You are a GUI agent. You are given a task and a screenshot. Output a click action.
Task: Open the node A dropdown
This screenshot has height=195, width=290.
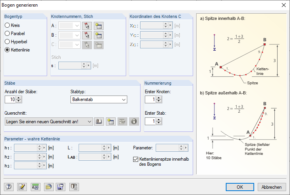[x=77, y=26]
